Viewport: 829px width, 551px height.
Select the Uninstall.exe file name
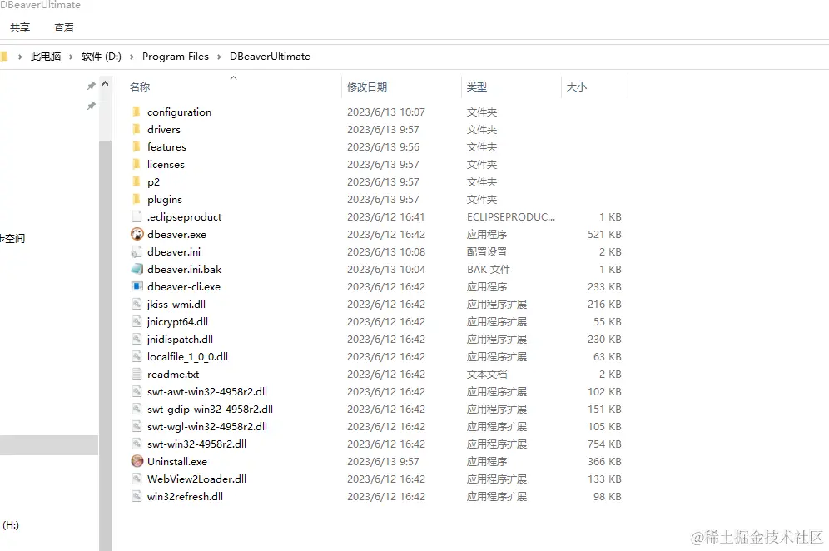coord(177,462)
